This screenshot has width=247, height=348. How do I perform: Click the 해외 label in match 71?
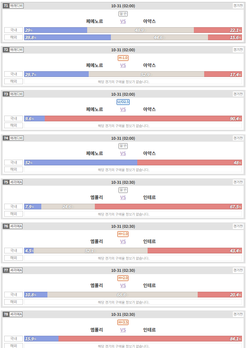13,37
